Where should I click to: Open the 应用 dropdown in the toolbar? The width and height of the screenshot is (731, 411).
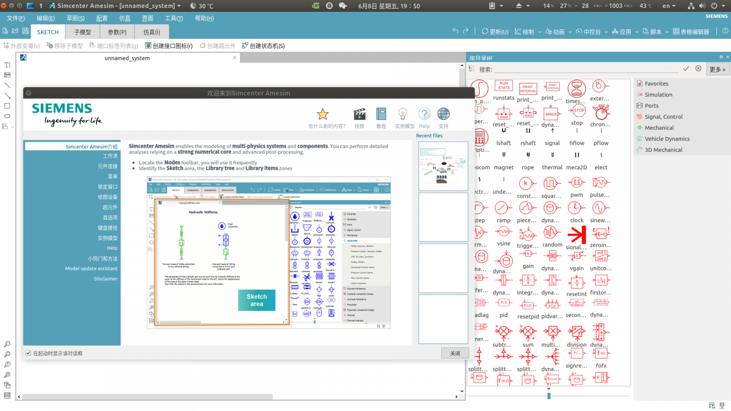[625, 32]
